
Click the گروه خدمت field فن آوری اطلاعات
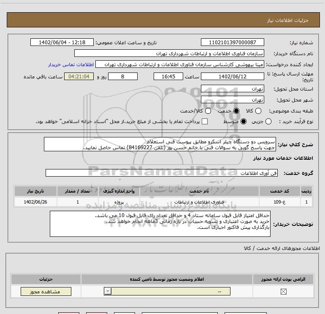click(162, 173)
